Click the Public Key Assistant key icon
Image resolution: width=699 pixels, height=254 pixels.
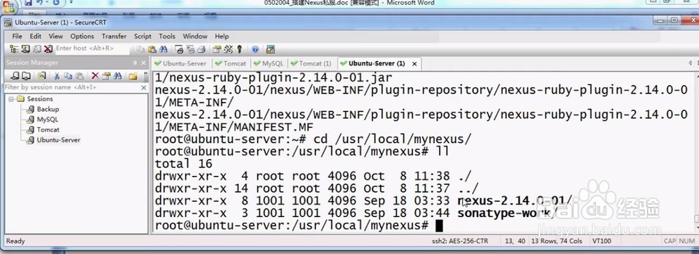(x=239, y=49)
